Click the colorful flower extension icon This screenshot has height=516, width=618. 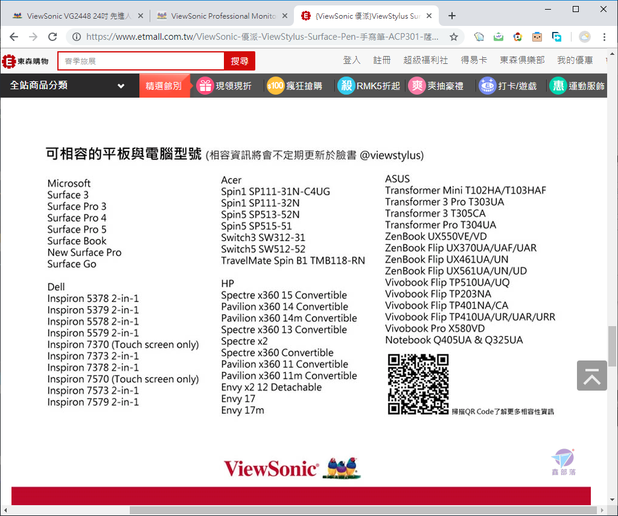[x=517, y=37]
